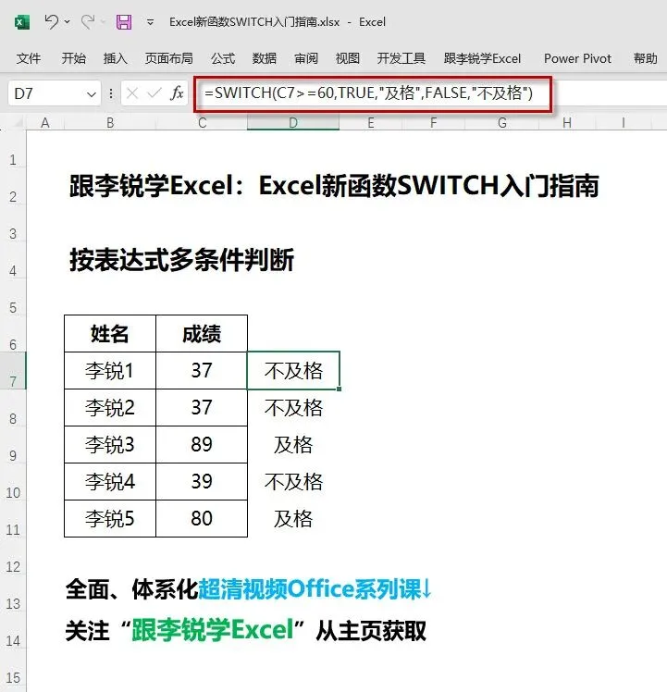
Task: Expand the Name Box dropdown arrow
Action: [92, 94]
